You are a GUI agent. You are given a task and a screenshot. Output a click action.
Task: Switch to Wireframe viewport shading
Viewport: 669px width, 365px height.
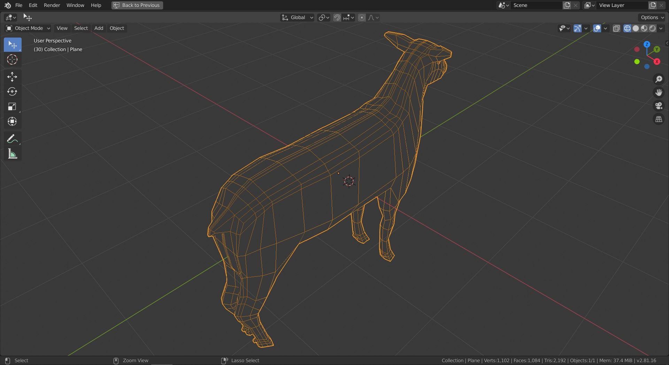[627, 29]
